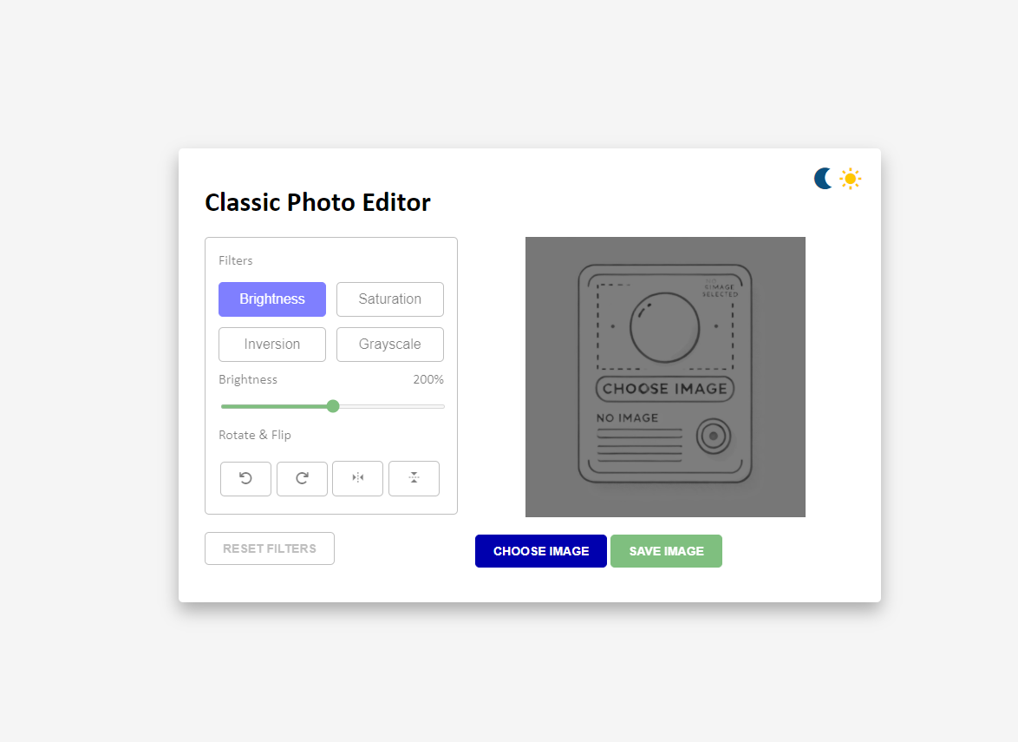The height and width of the screenshot is (742, 1018).
Task: Select the Grayscale filter
Action: (x=389, y=345)
